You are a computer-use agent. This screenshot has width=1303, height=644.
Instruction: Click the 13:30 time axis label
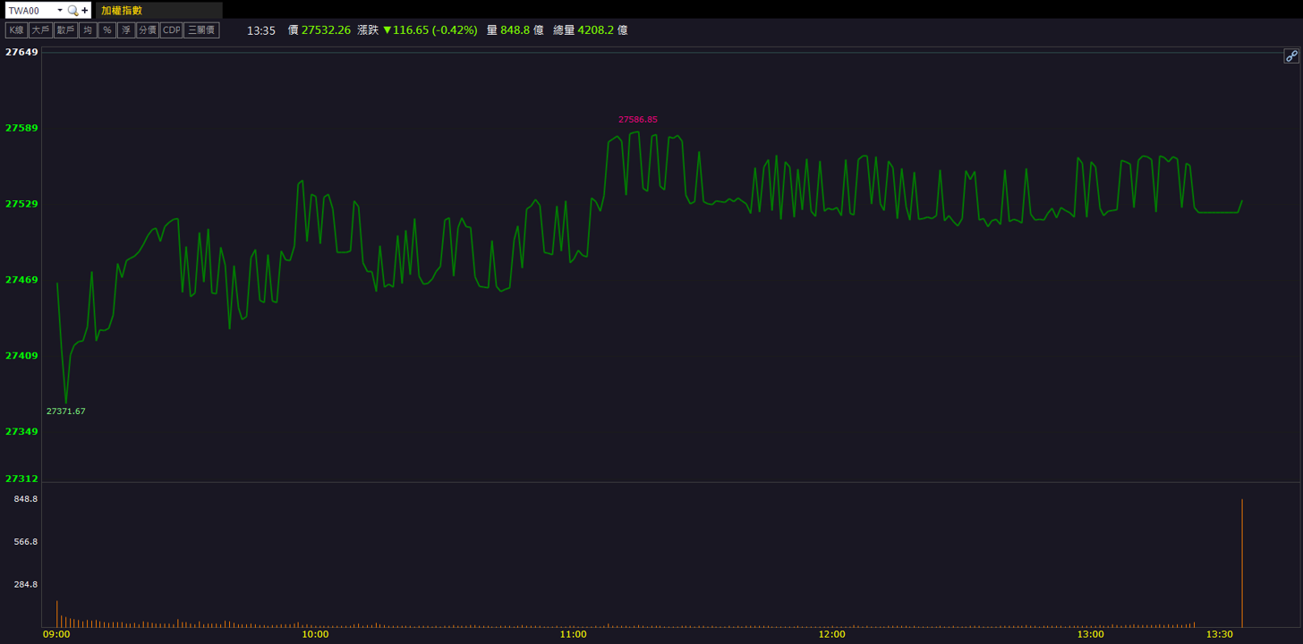(1220, 634)
